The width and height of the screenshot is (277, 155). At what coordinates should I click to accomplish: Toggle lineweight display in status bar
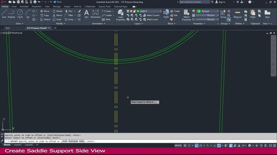(x=226, y=146)
